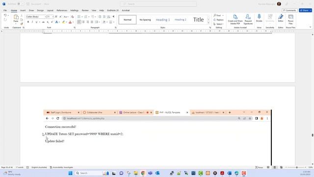Image resolution: width=314 pixels, height=177 pixels.
Task: Open Chrome from the taskbar
Action: [x=143, y=173]
